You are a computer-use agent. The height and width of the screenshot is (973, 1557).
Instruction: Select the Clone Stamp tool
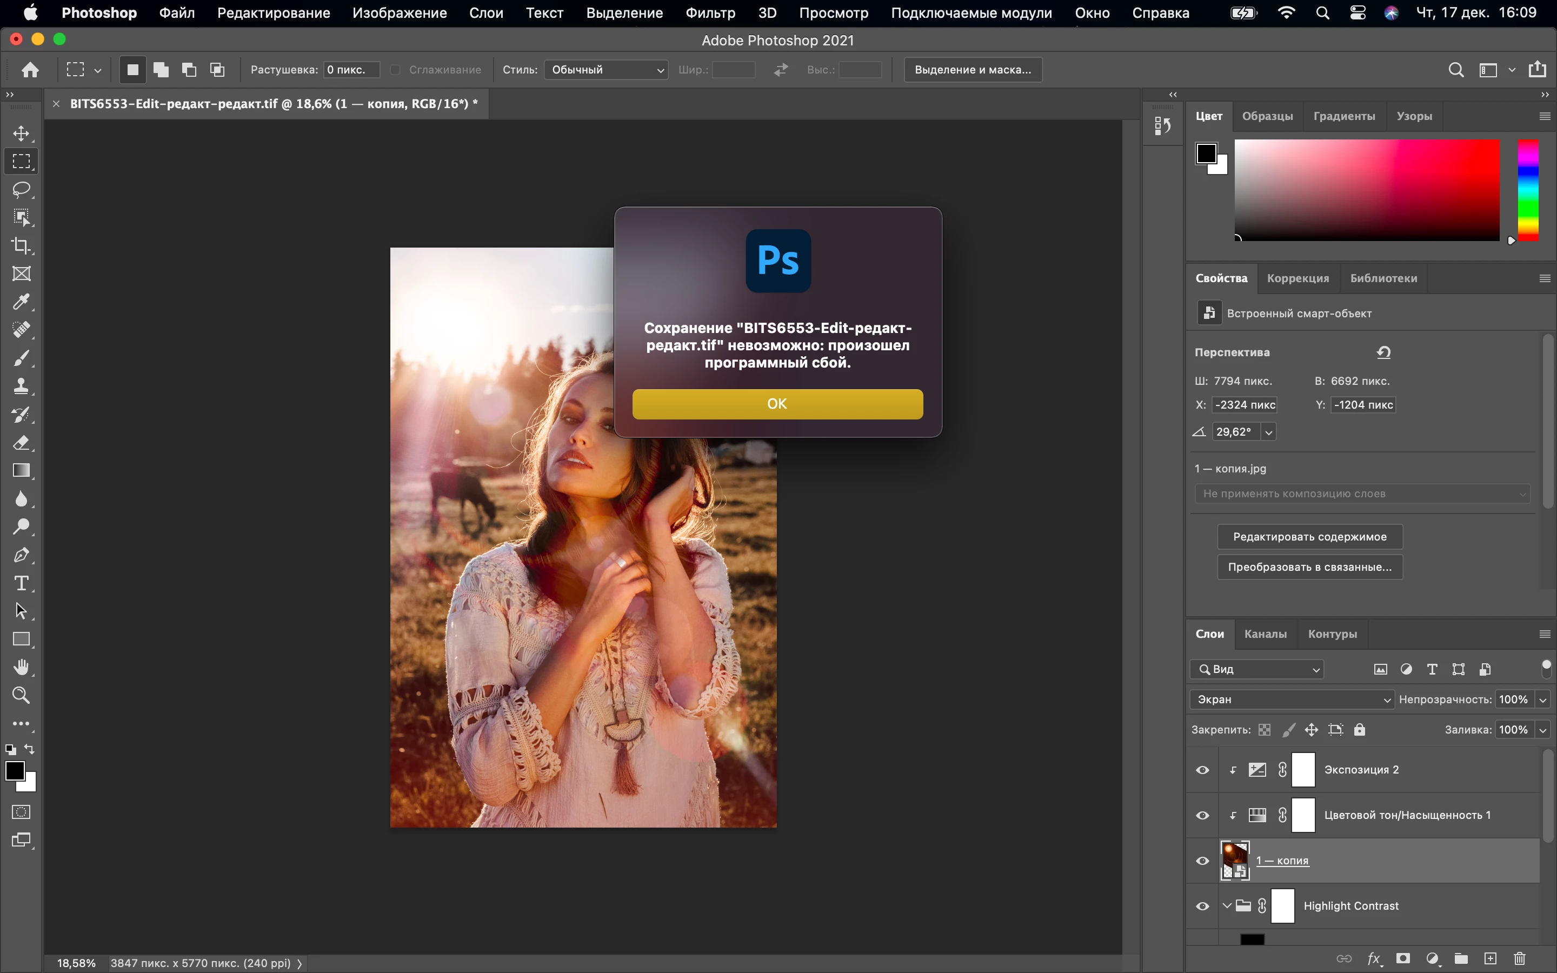point(21,385)
